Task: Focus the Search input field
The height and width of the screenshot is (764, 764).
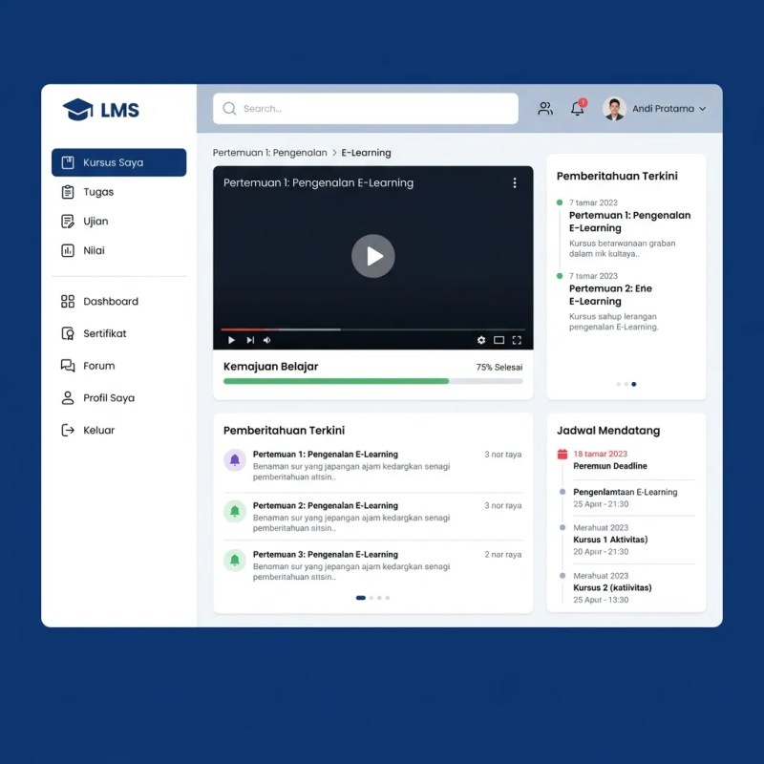Action: pos(366,108)
